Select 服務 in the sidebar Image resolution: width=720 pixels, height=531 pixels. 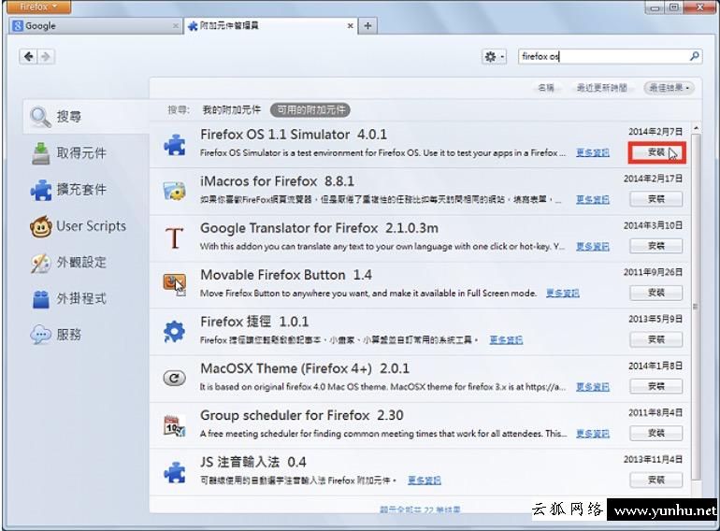86,335
